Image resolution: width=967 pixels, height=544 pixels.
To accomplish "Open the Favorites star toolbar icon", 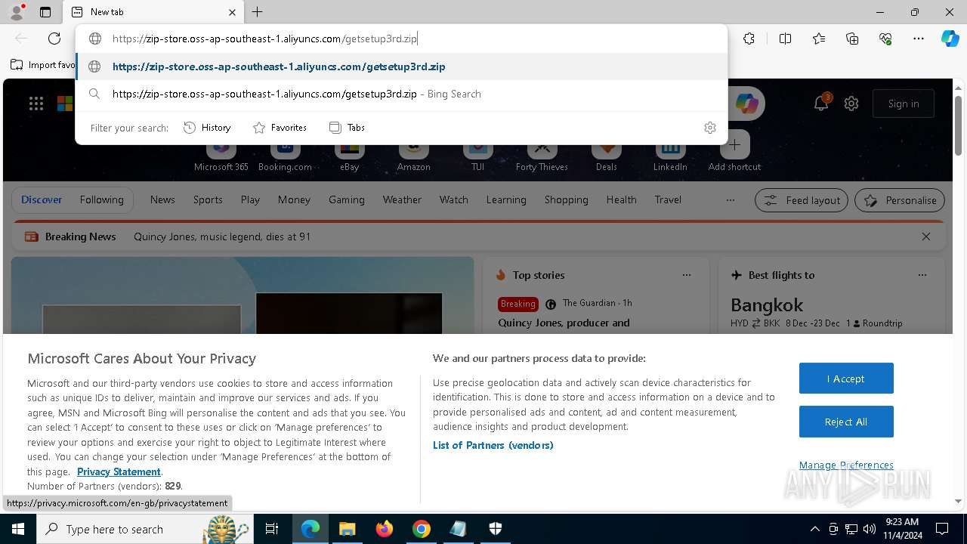I will tap(819, 39).
